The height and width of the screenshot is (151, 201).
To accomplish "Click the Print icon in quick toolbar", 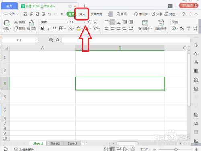I will (x=38, y=14).
